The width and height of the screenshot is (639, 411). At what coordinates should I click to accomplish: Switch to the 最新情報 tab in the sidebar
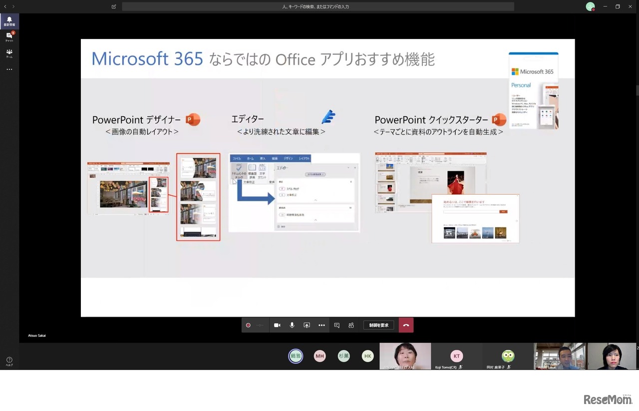[x=9, y=20]
